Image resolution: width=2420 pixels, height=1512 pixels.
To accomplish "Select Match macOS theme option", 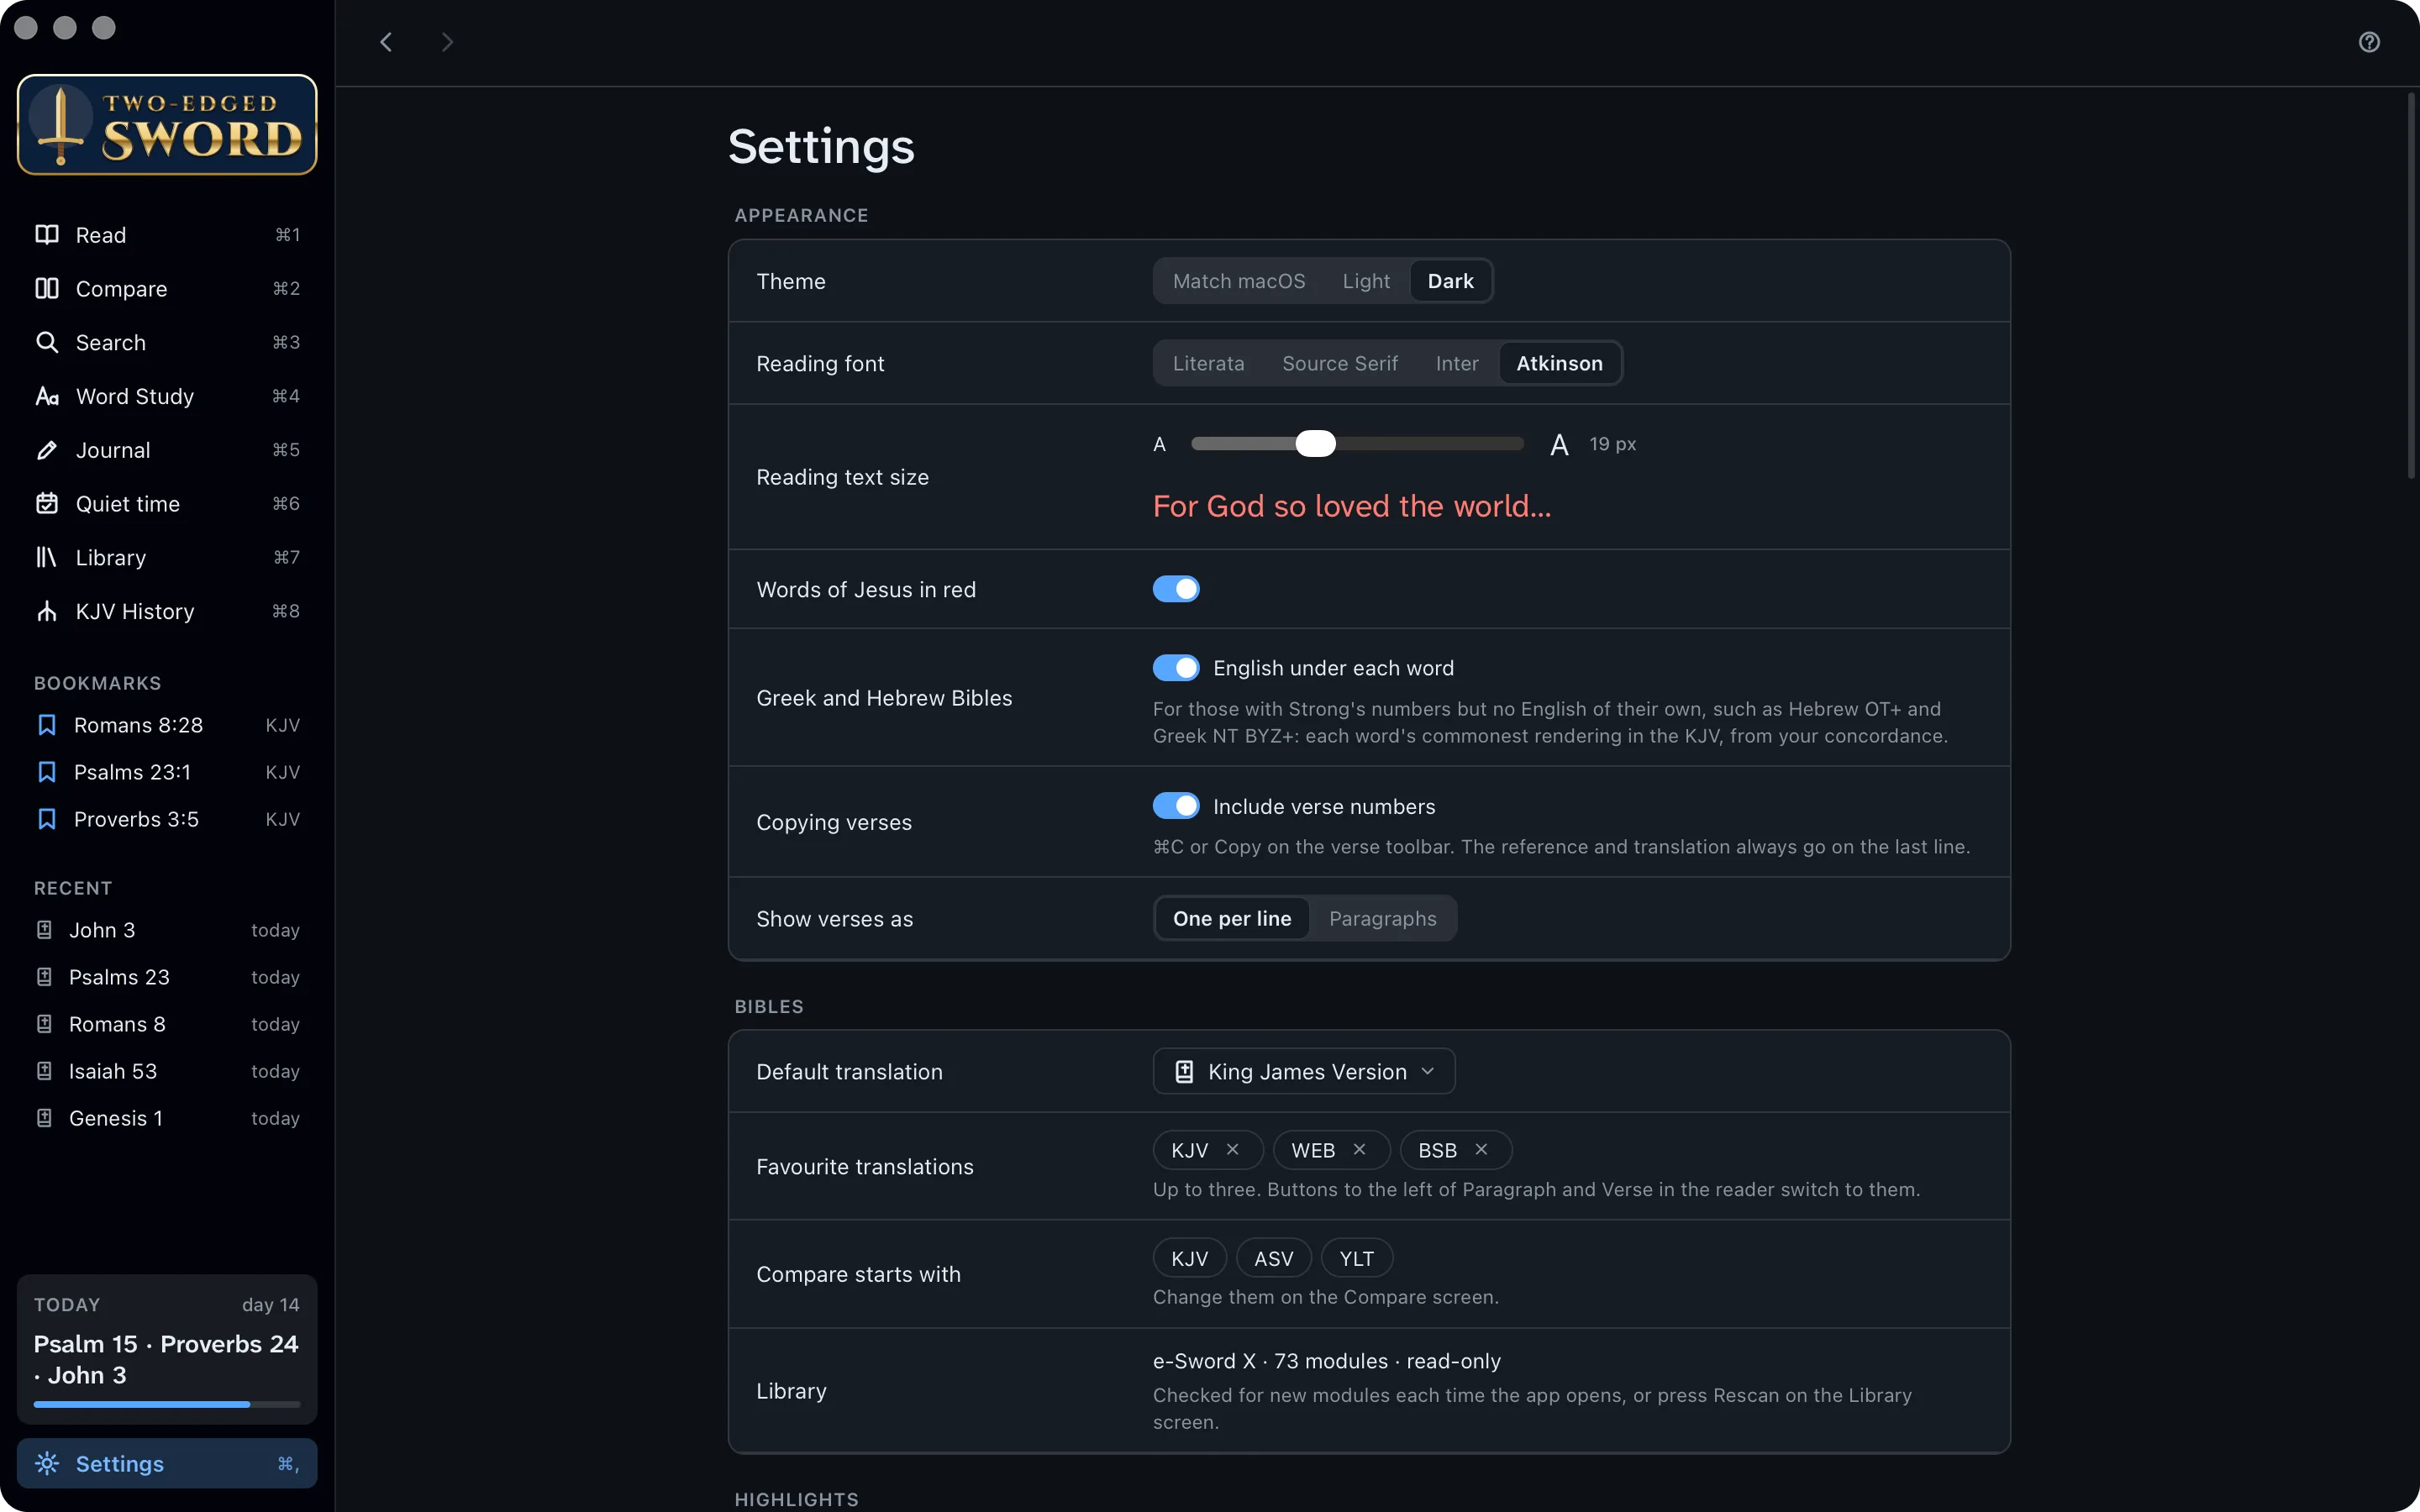I will click(x=1239, y=281).
